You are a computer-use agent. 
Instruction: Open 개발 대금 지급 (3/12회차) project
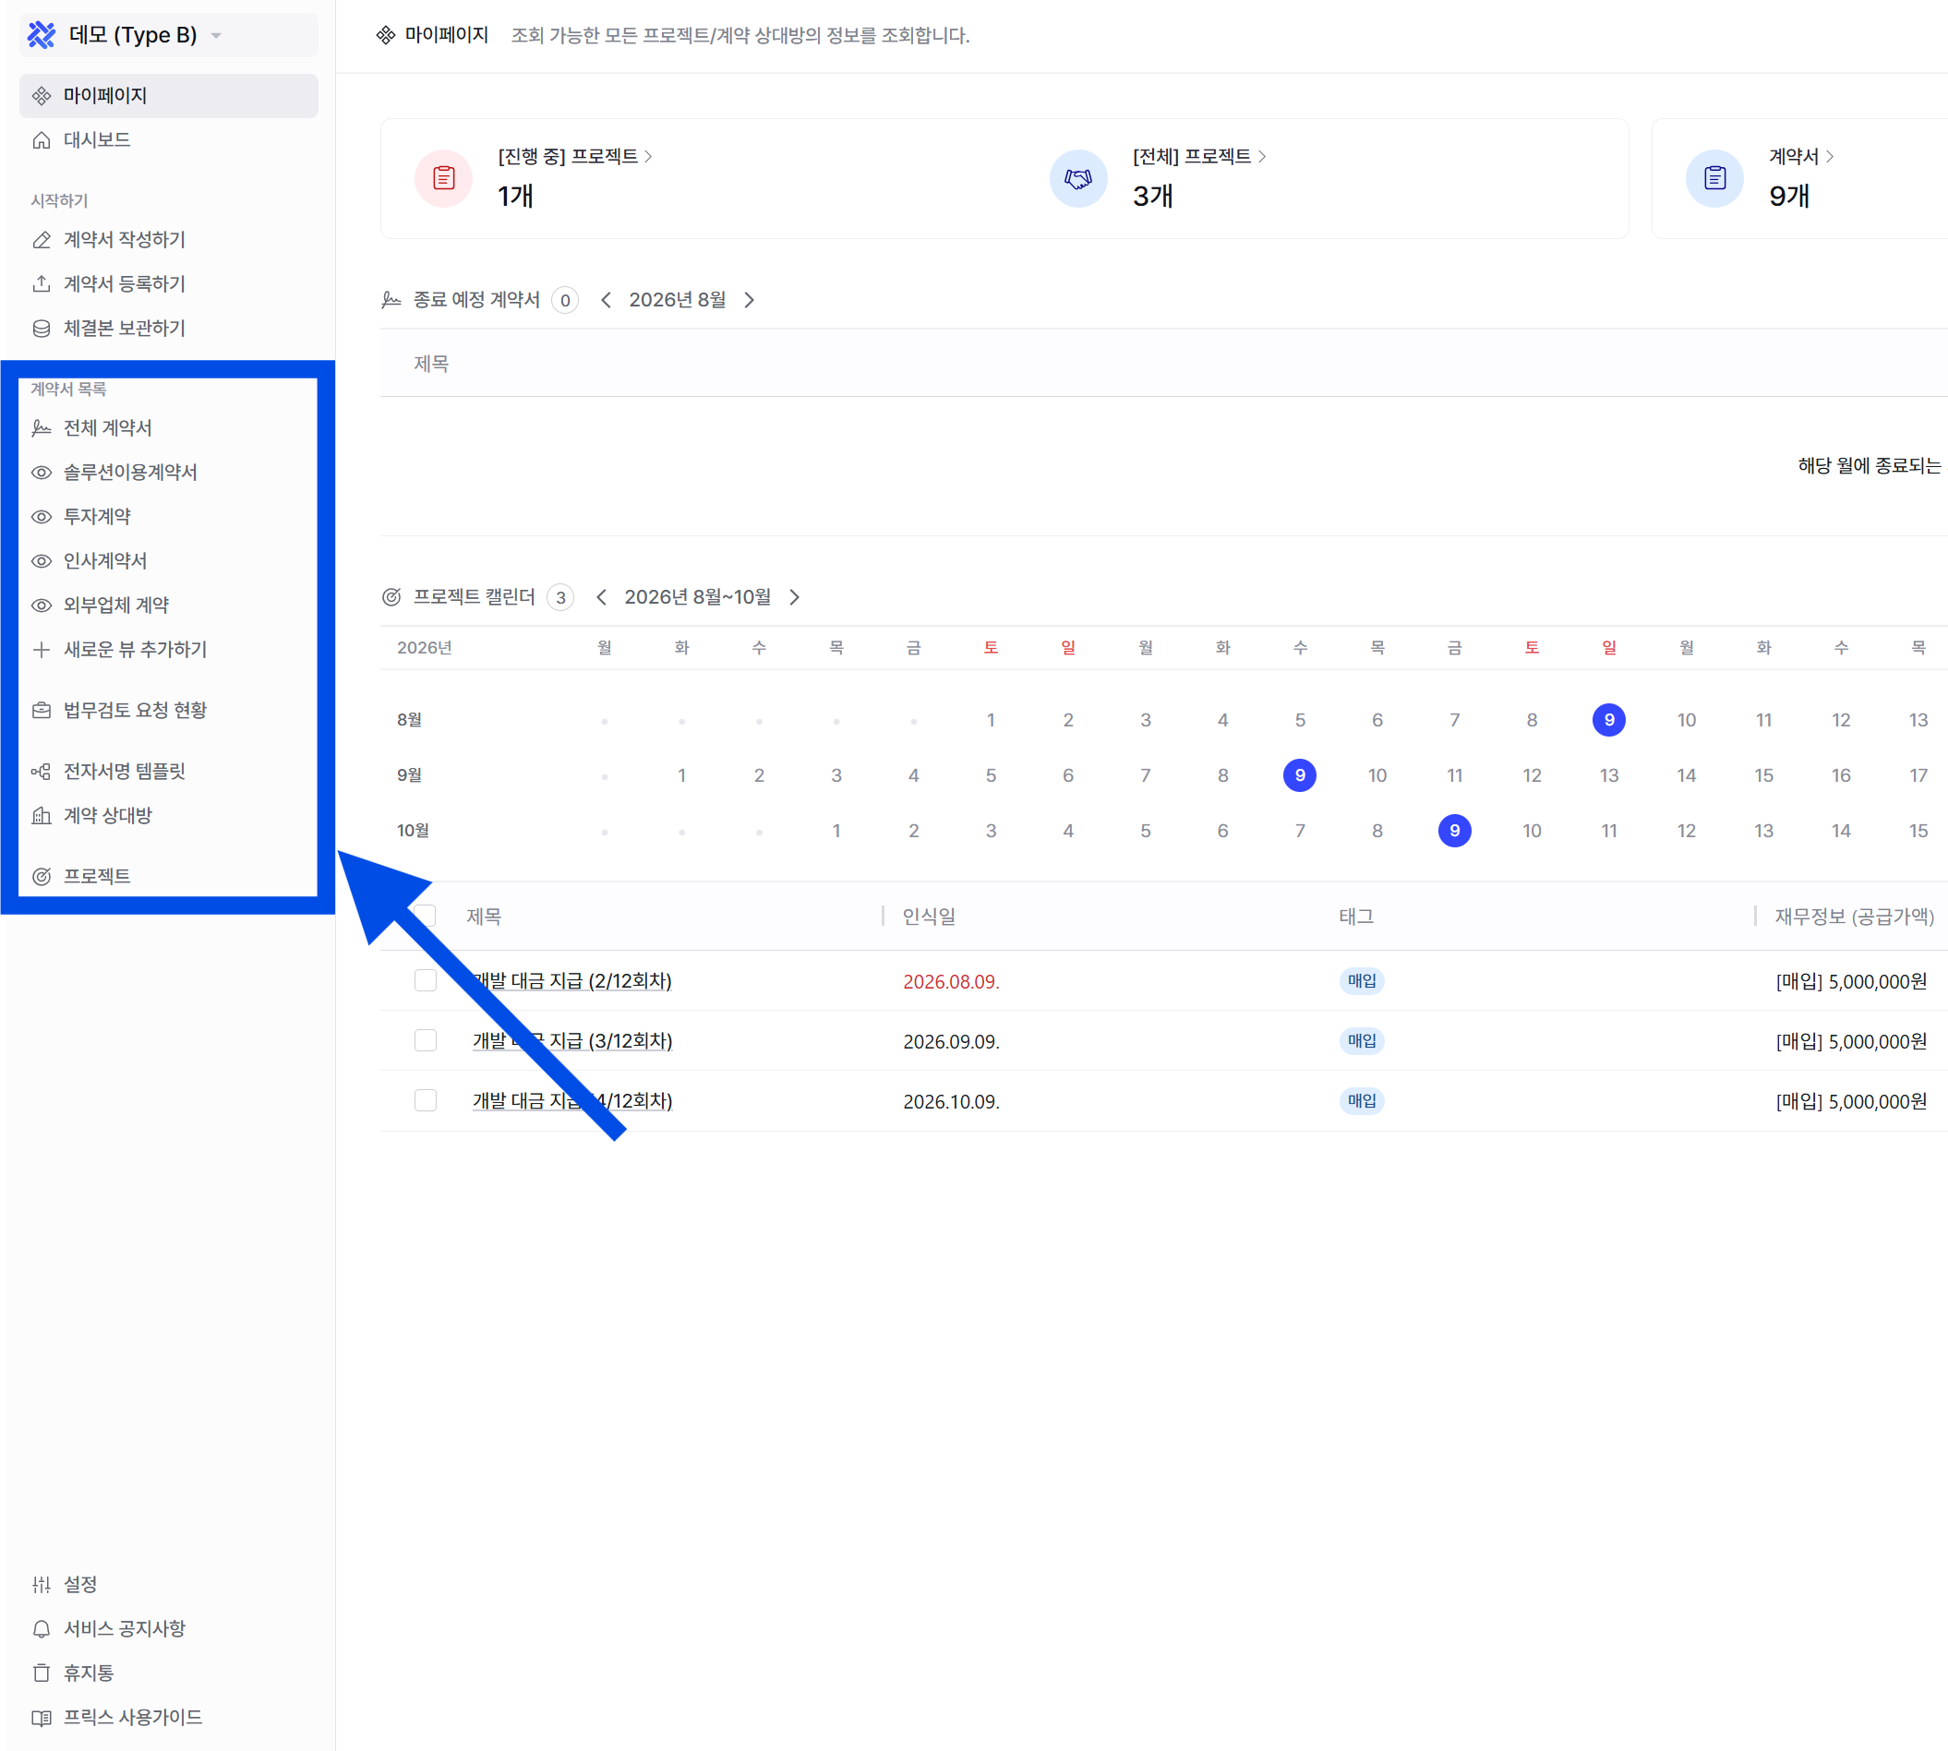[x=572, y=1041]
